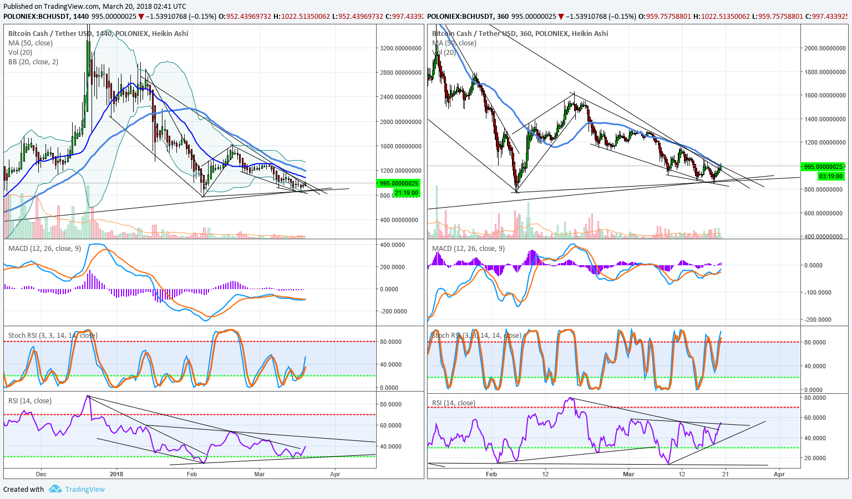Click MACD (12, 26, close, 9) label, left pane
This screenshot has width=852, height=499.
(x=44, y=248)
